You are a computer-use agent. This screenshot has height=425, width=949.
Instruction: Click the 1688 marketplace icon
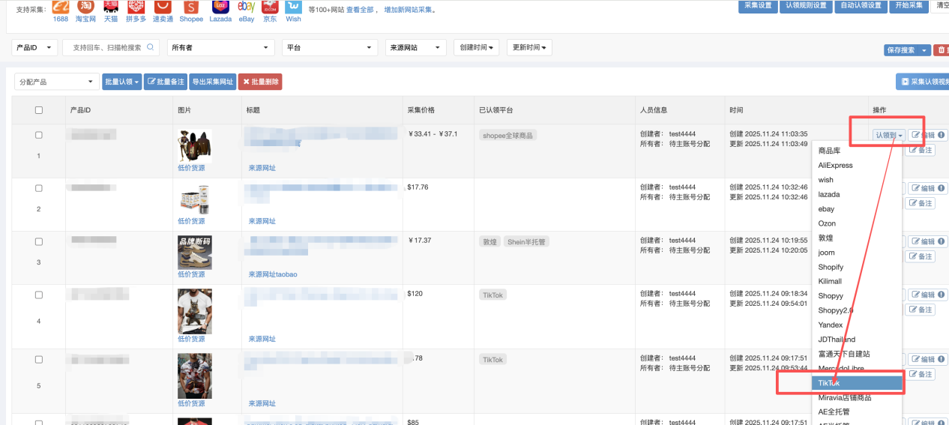61,6
